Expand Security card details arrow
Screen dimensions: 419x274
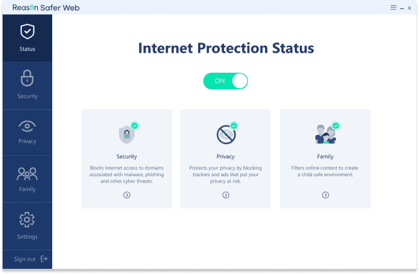coord(127,196)
